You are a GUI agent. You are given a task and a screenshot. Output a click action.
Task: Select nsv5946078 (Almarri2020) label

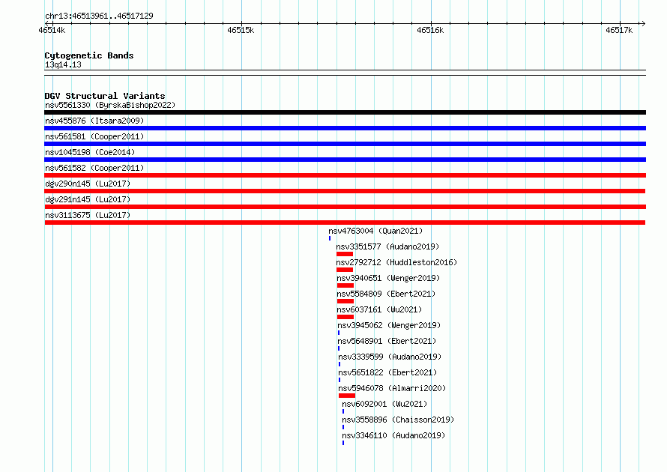coord(392,388)
